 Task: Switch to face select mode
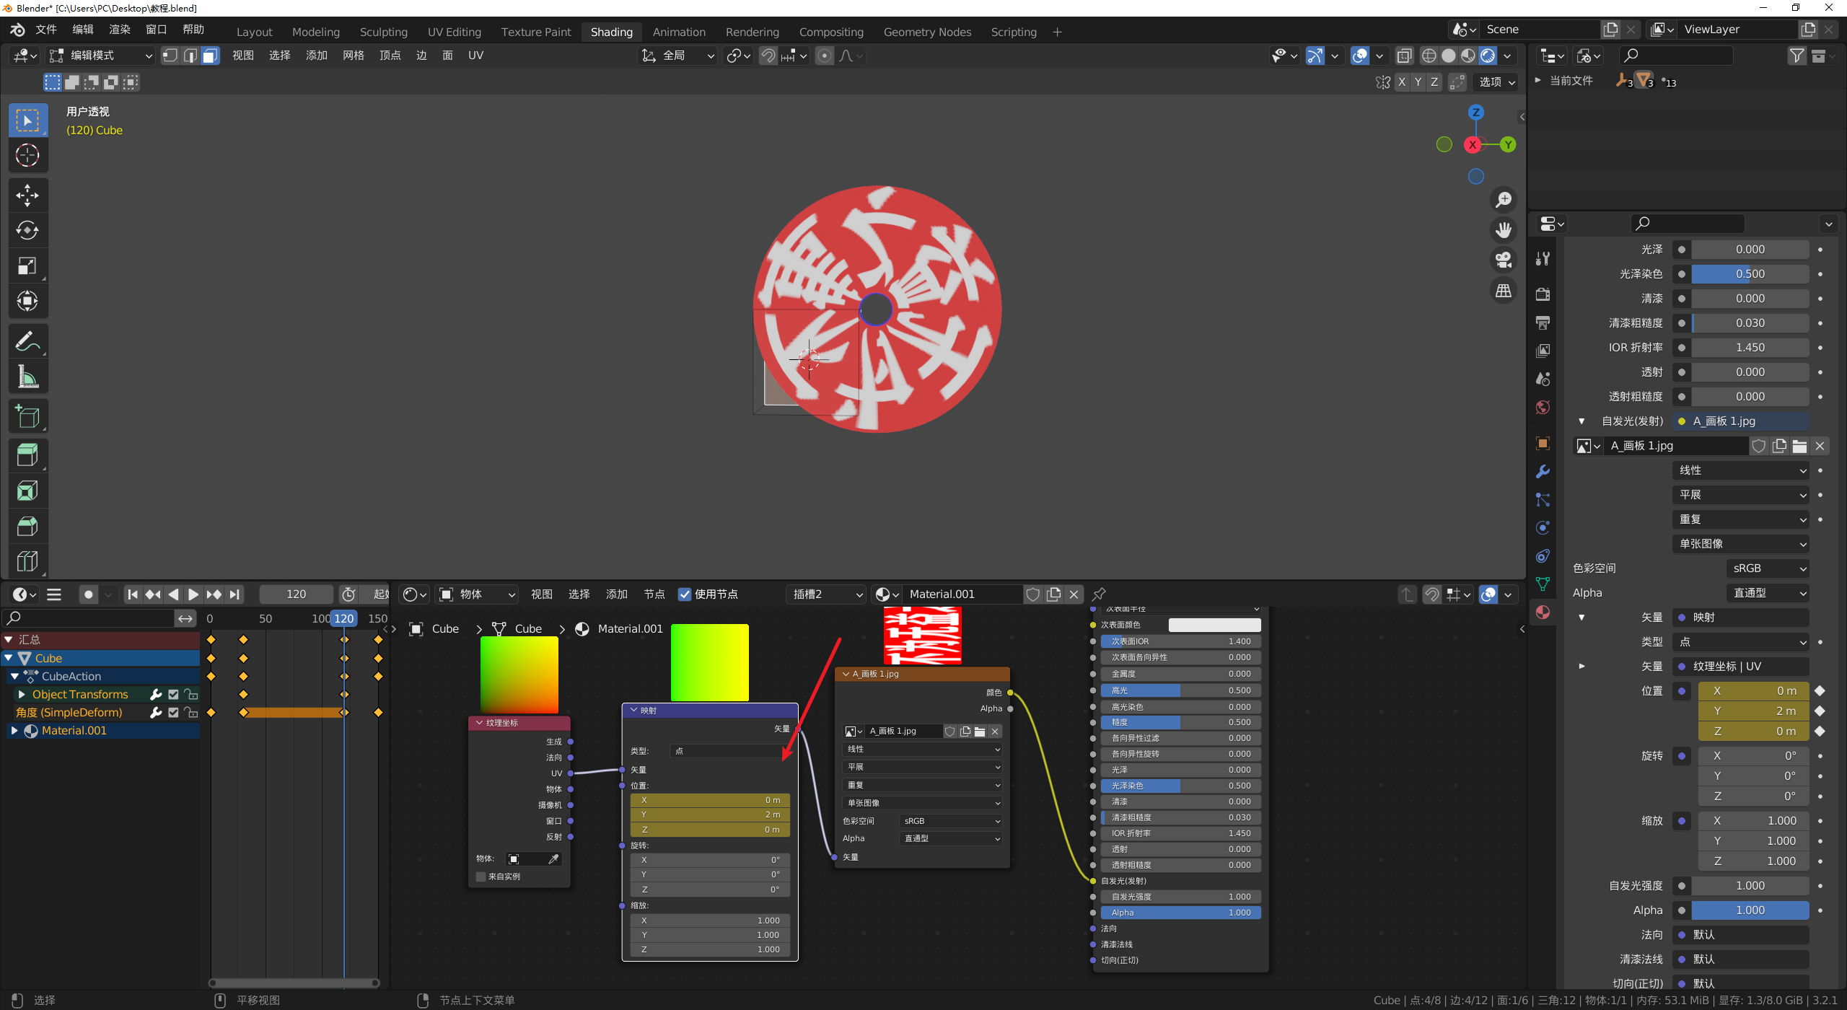pos(210,56)
